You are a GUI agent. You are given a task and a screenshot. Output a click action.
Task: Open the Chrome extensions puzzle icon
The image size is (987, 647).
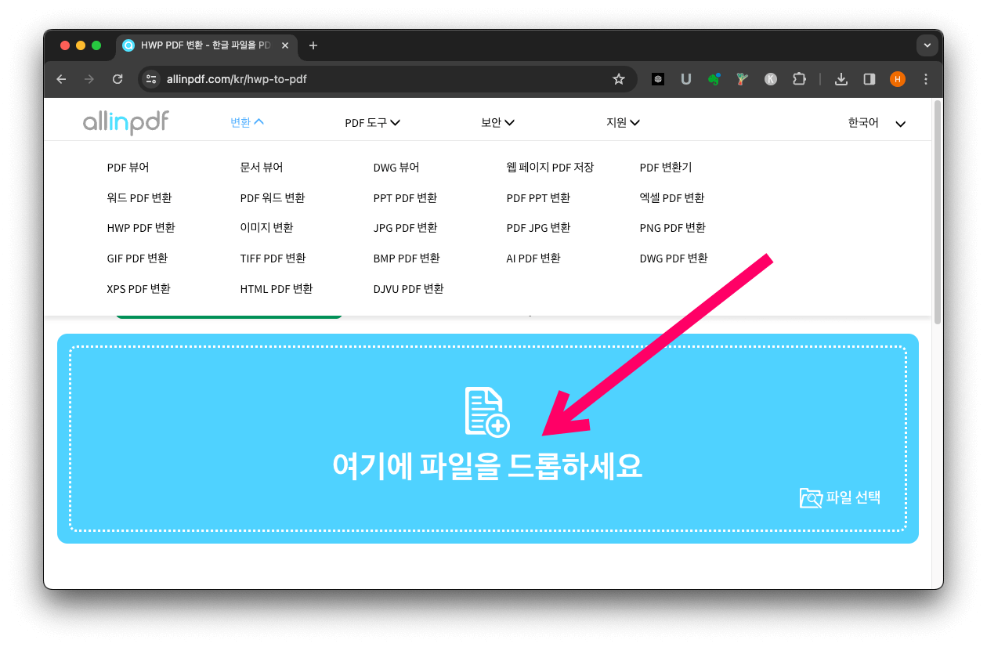point(799,79)
